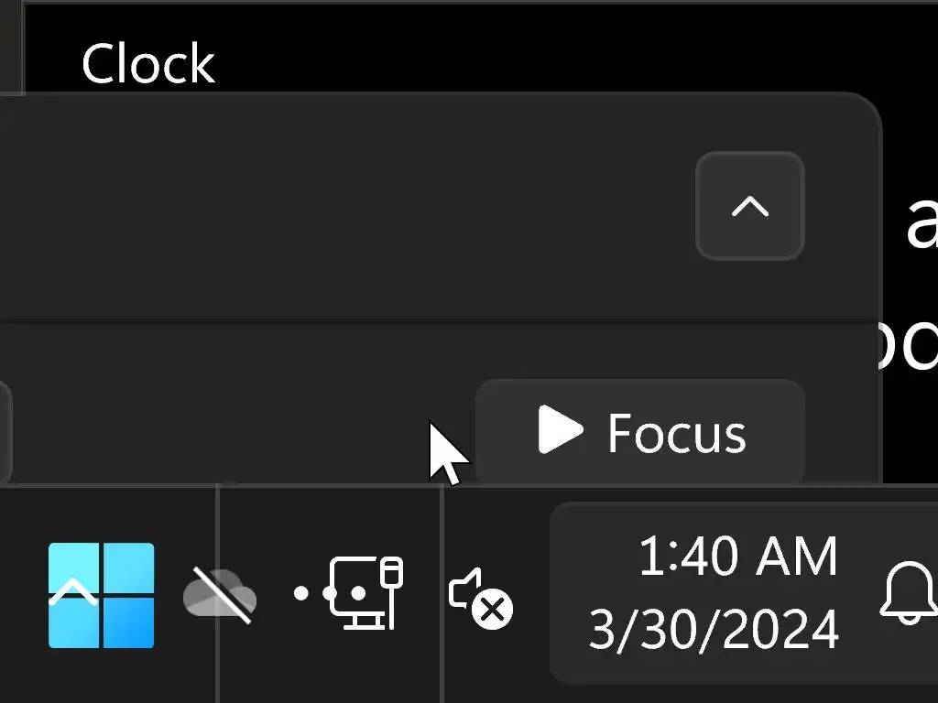Show hidden icons via the taskbar chevron
Image resolution: width=938 pixels, height=703 pixels.
(x=73, y=594)
